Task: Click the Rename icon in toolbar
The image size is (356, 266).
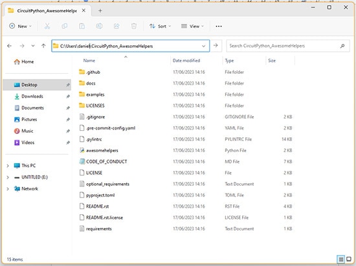Action: (x=99, y=27)
